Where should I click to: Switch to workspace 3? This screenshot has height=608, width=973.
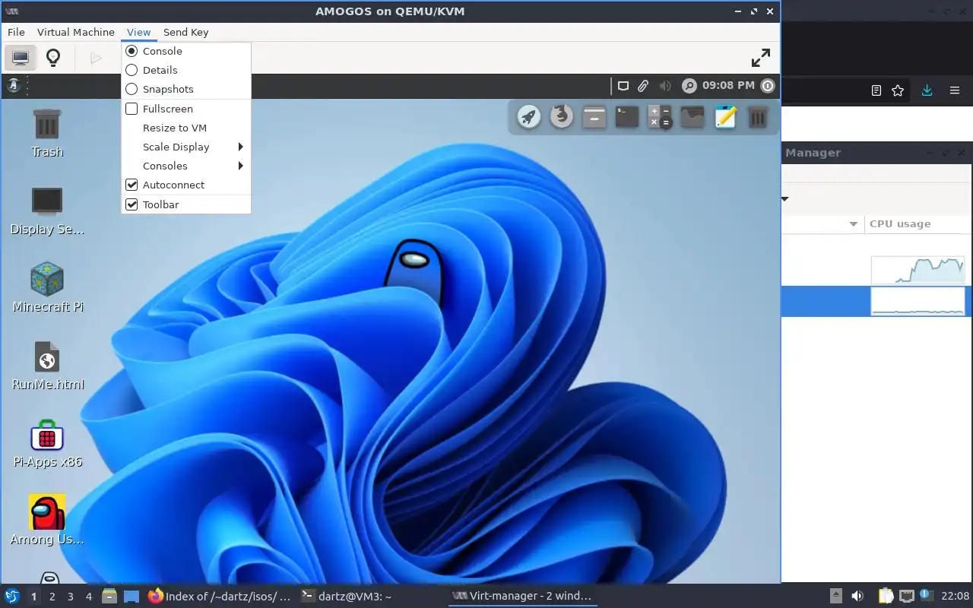point(71,597)
